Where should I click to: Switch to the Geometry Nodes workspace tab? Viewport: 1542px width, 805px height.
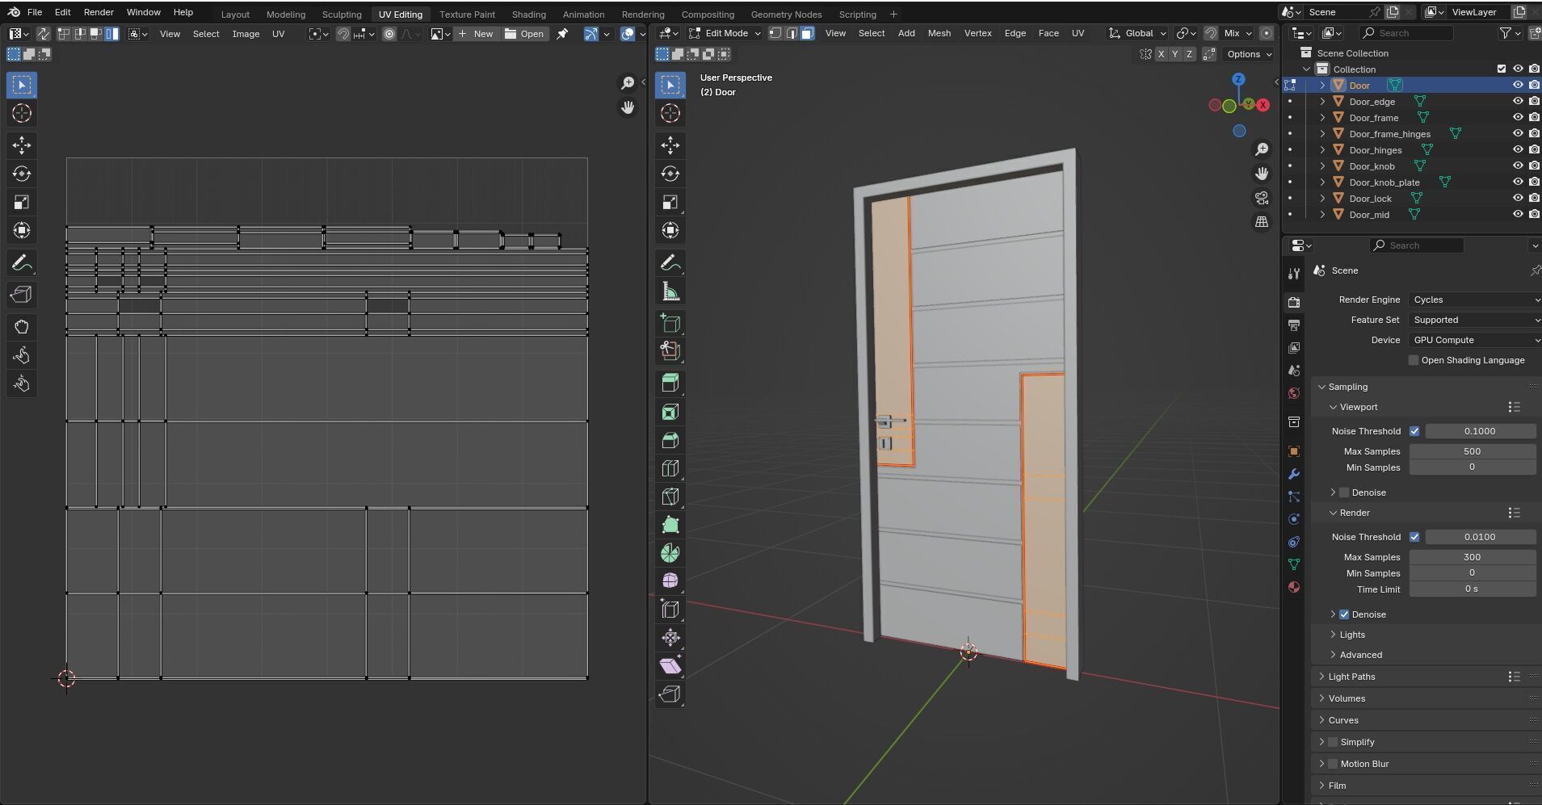tap(786, 15)
